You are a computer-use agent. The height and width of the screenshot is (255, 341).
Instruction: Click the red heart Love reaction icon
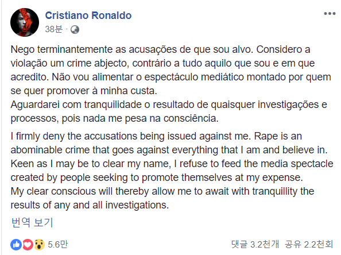pos(28,245)
